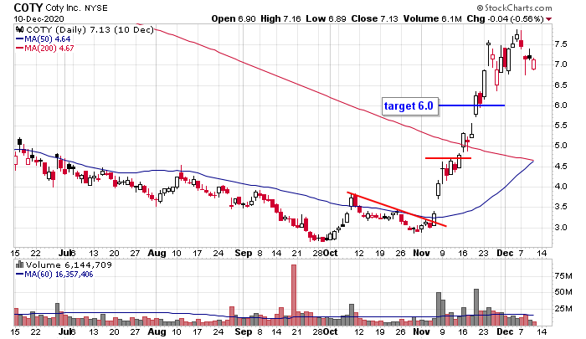Click the candlestick icon beside COTY (Daily)
Viewport: 586px width, 339px height.
20,29
